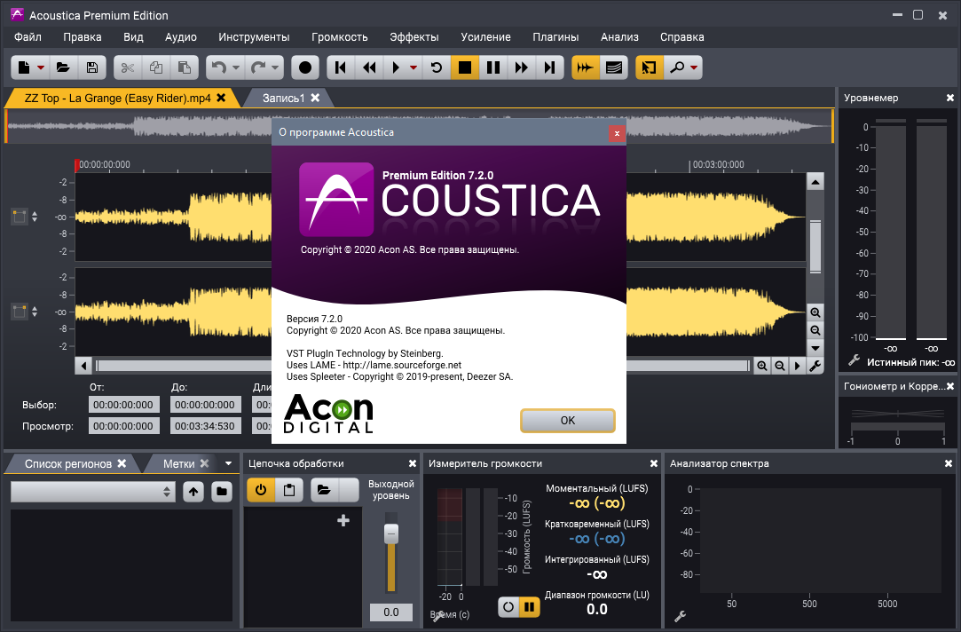The height and width of the screenshot is (632, 961).
Task: Open the region list combo box
Action: pos(93,492)
